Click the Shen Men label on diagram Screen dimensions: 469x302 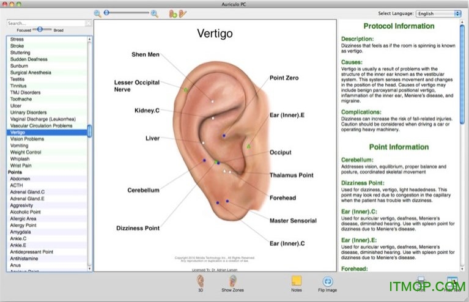click(146, 54)
